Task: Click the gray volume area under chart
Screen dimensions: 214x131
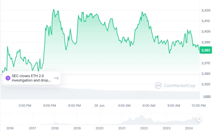Action: pos(100,94)
